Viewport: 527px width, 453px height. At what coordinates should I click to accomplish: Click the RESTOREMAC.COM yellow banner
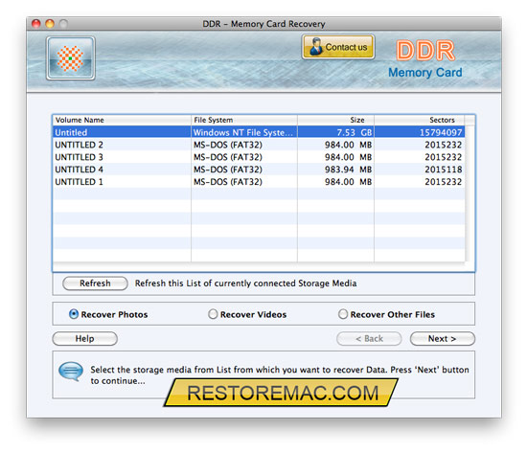(x=282, y=393)
